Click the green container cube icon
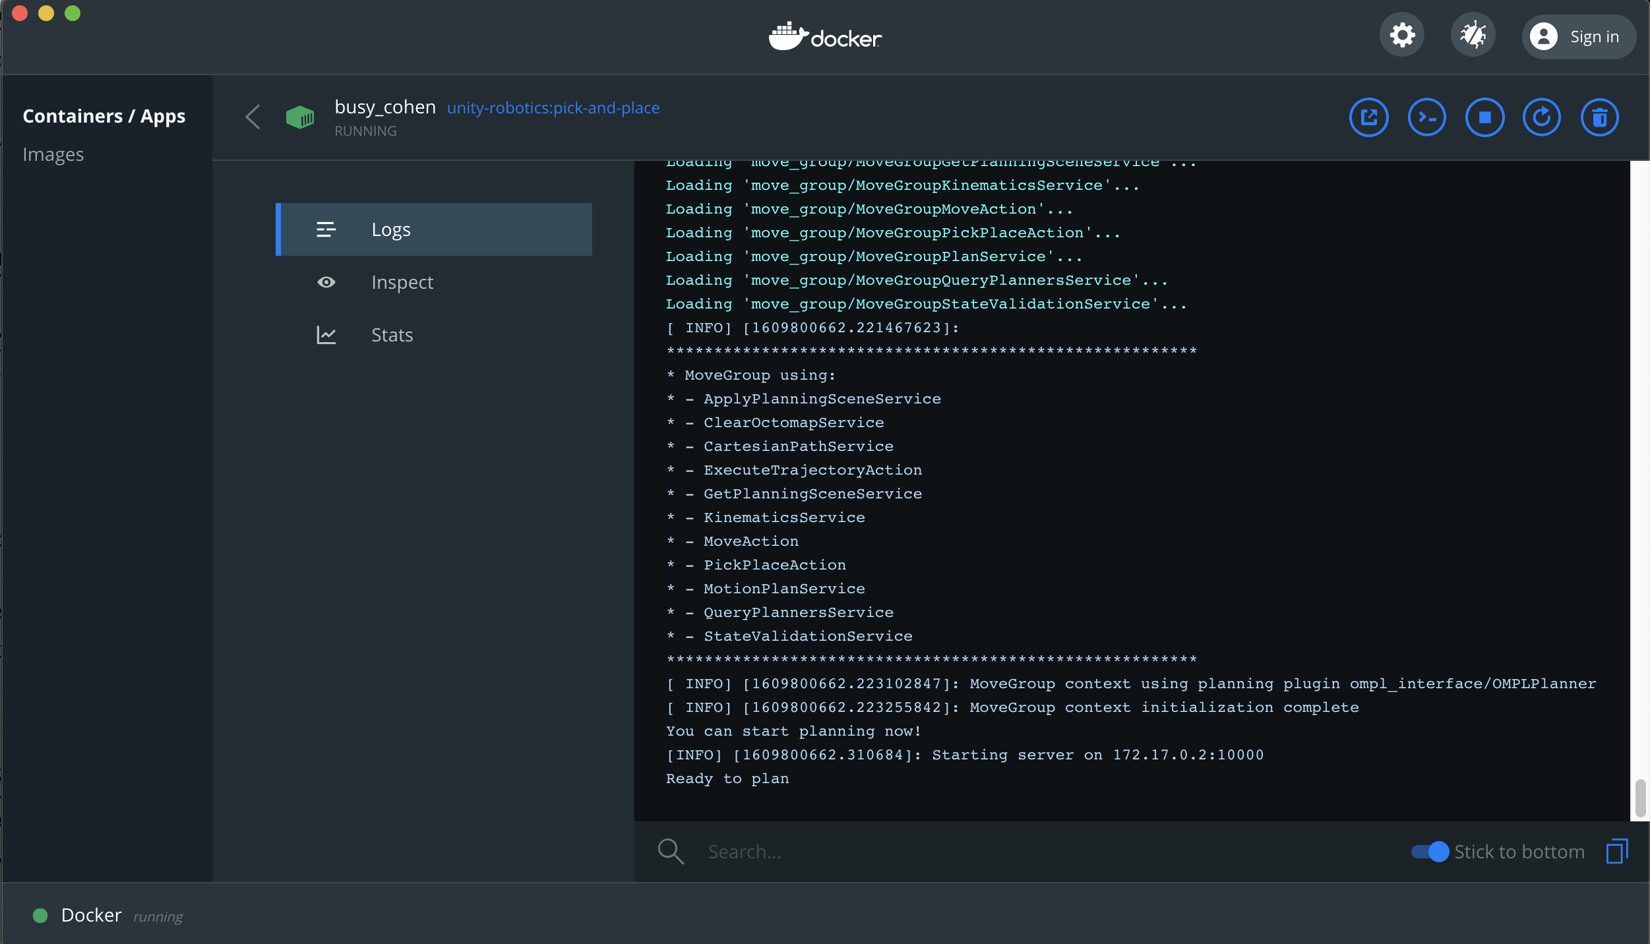This screenshot has height=944, width=1650. pyautogui.click(x=300, y=117)
